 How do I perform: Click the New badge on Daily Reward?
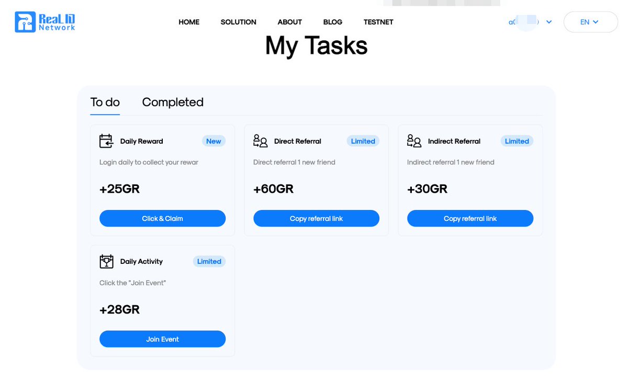coord(214,141)
